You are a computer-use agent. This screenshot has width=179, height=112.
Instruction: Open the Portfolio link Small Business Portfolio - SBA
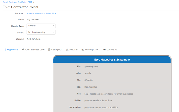tap(41, 13)
